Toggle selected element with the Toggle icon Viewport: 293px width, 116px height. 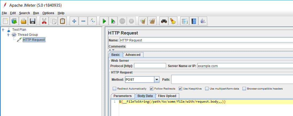pos(92,21)
